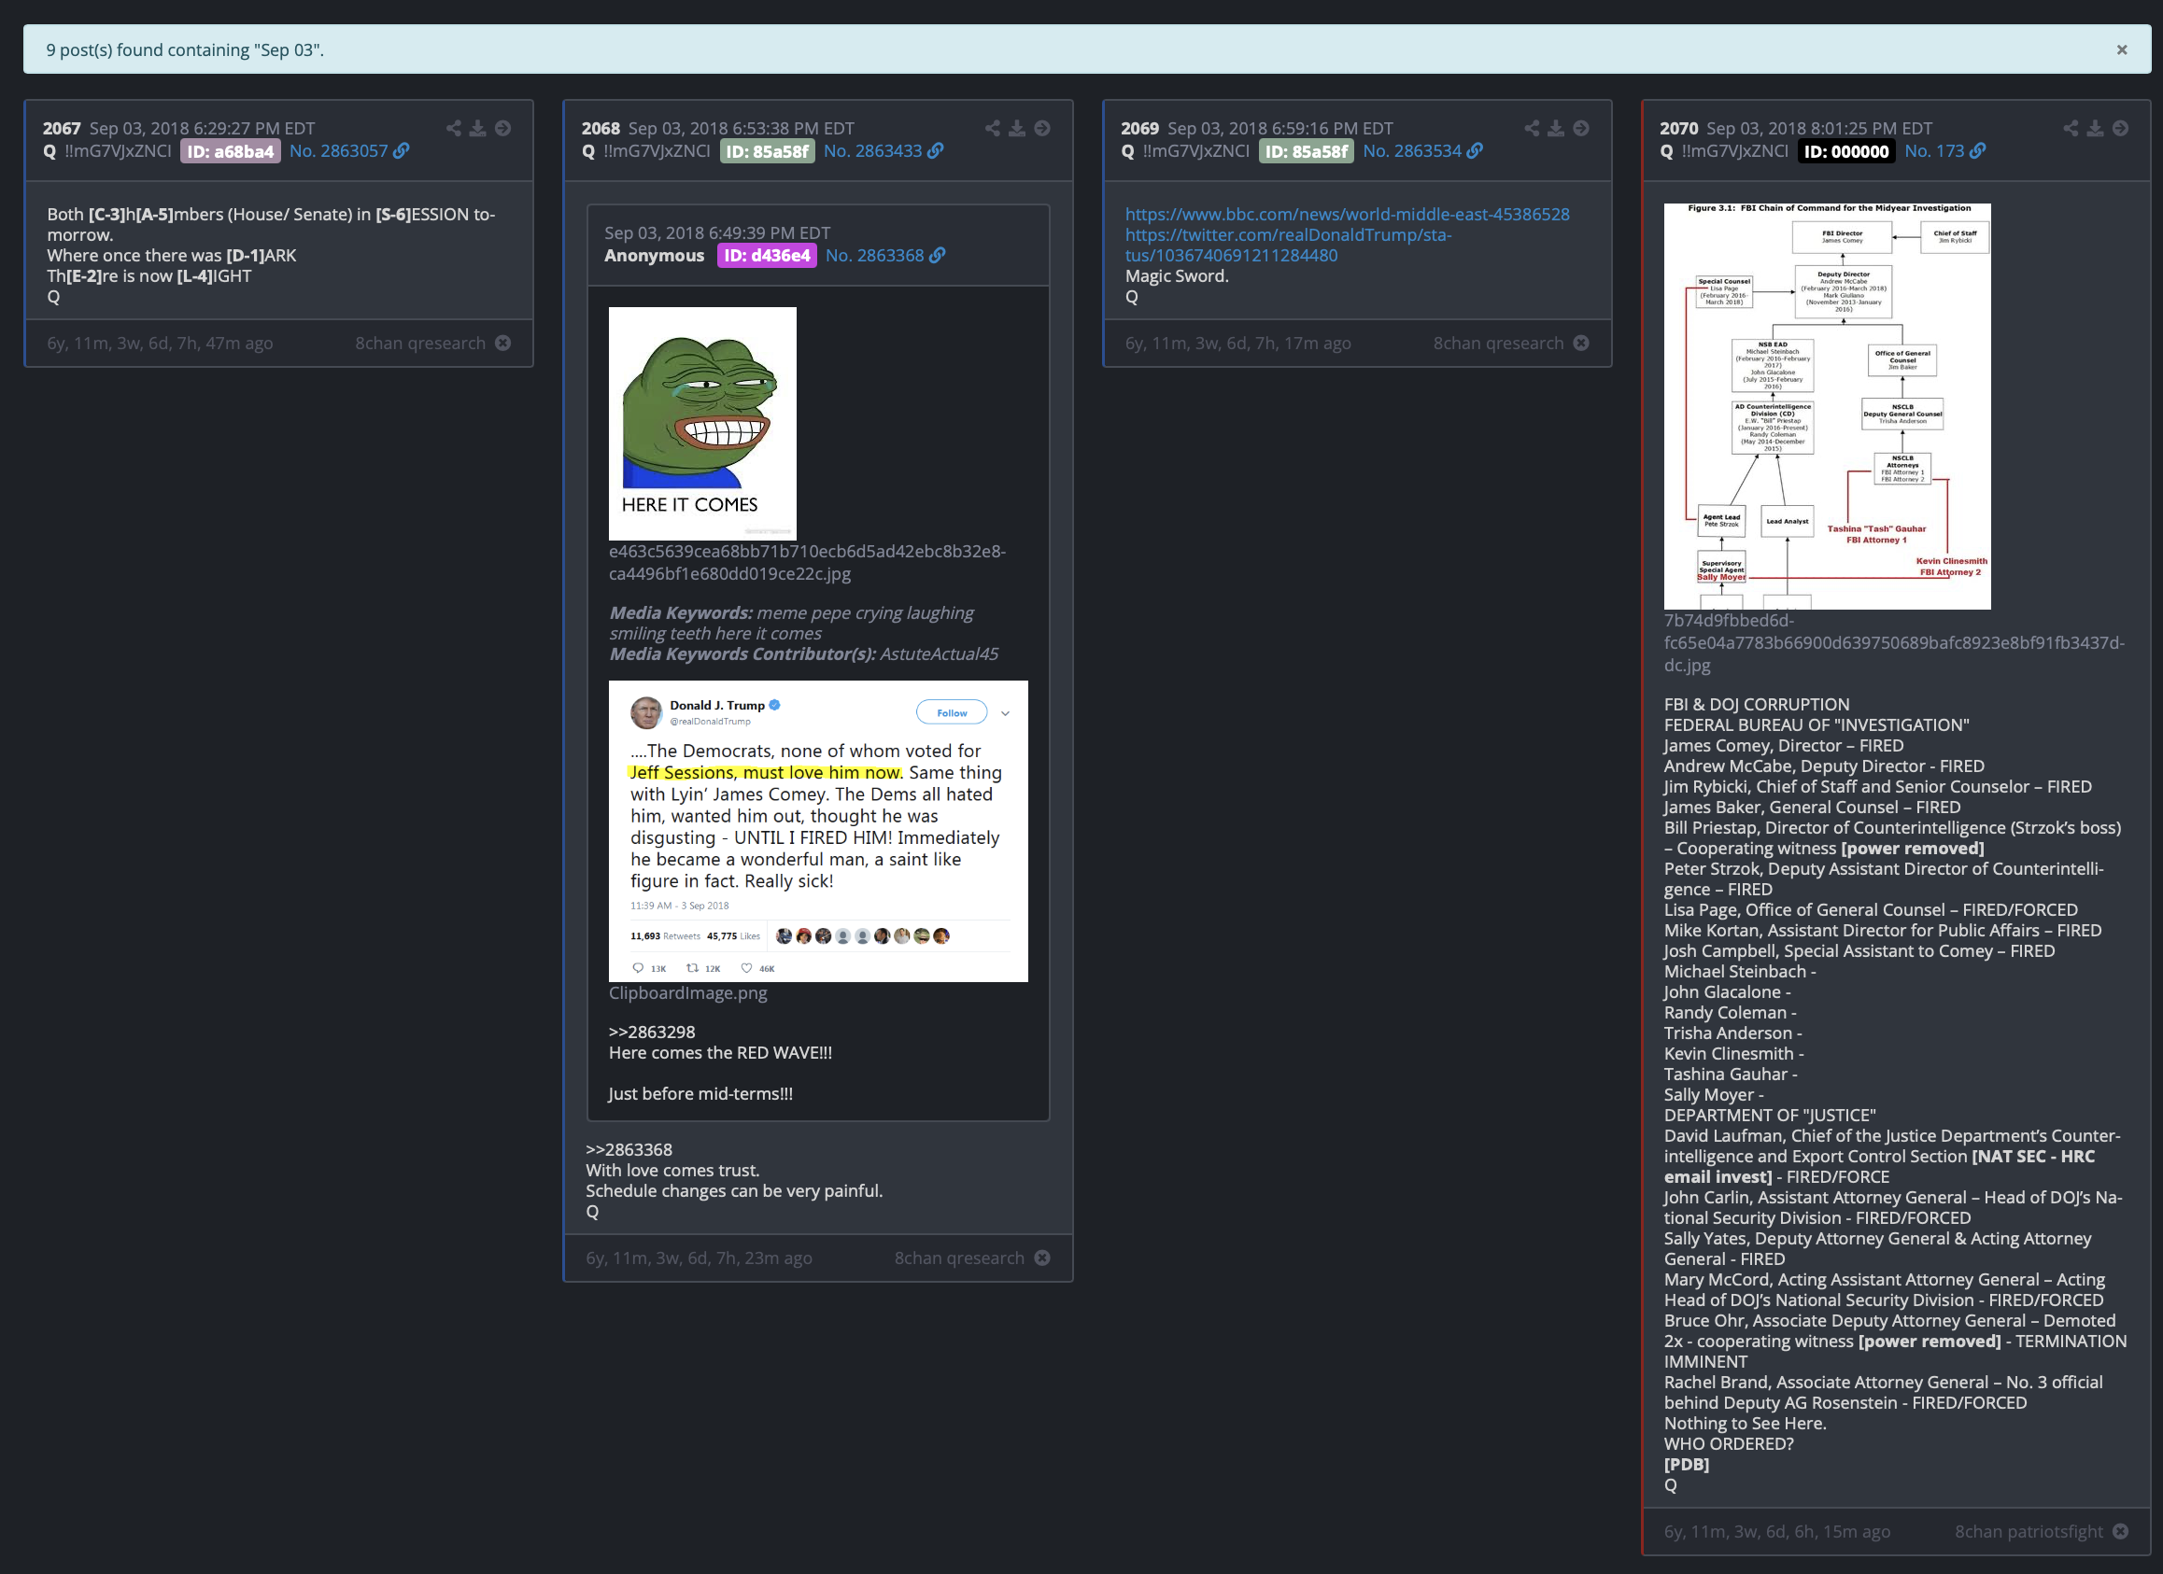Click the circle icon beside '8chan qresearch' on post 2069
2163x1574 pixels.
click(x=1581, y=344)
